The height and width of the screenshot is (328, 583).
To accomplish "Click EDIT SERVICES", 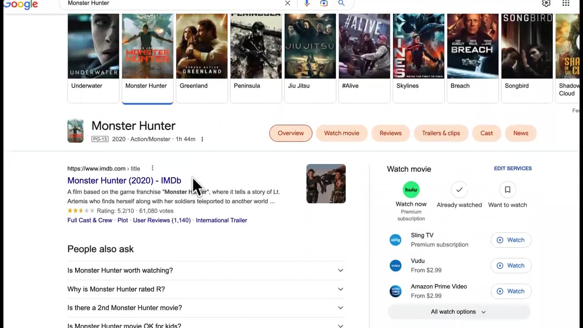I will point(513,169).
